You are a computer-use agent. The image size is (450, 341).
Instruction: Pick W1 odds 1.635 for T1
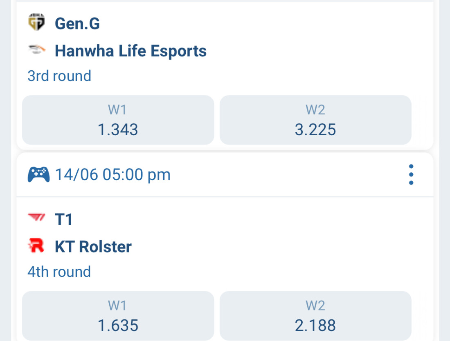coord(118,316)
